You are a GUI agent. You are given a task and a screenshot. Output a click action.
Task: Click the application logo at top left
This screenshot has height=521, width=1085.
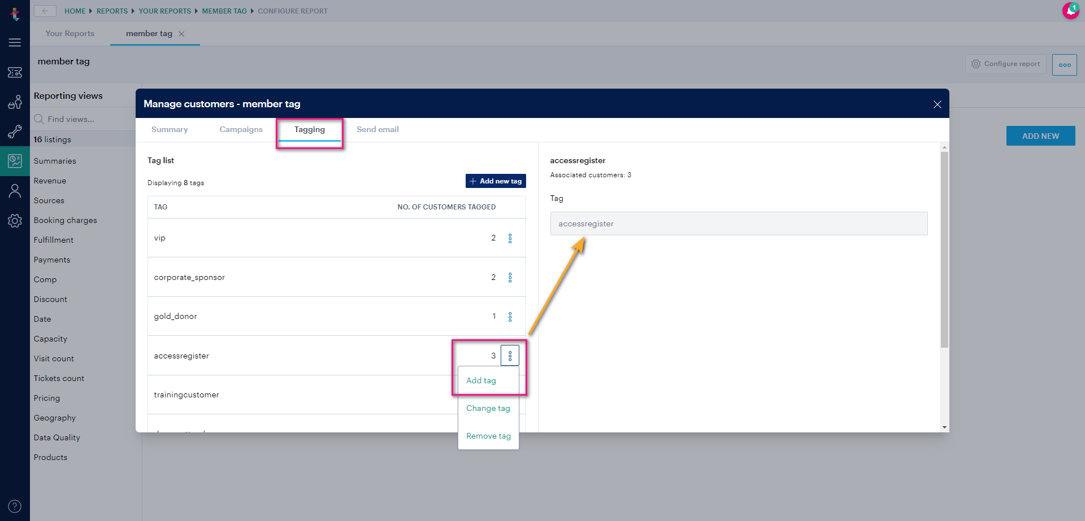pos(15,14)
